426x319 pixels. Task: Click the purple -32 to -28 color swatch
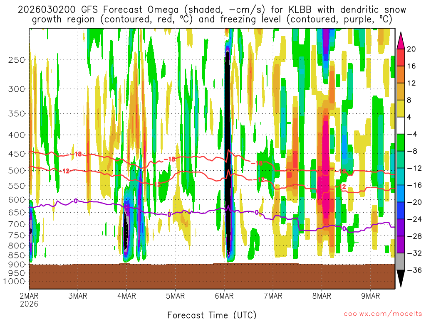pos(401,245)
